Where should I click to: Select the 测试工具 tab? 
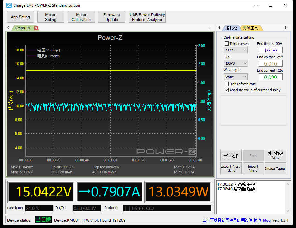pyautogui.click(x=250, y=28)
